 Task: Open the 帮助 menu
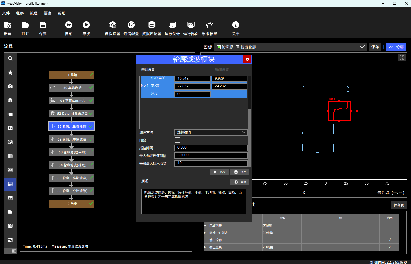coord(62,13)
